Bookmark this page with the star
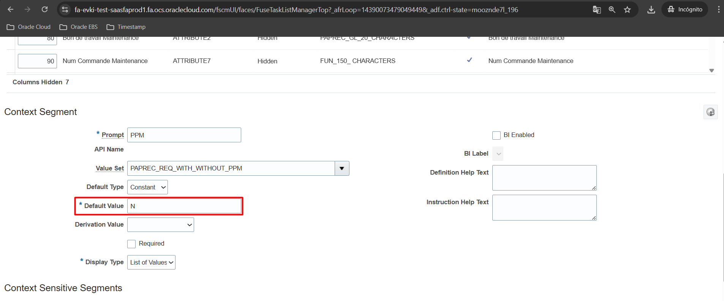The height and width of the screenshot is (301, 724). [627, 9]
